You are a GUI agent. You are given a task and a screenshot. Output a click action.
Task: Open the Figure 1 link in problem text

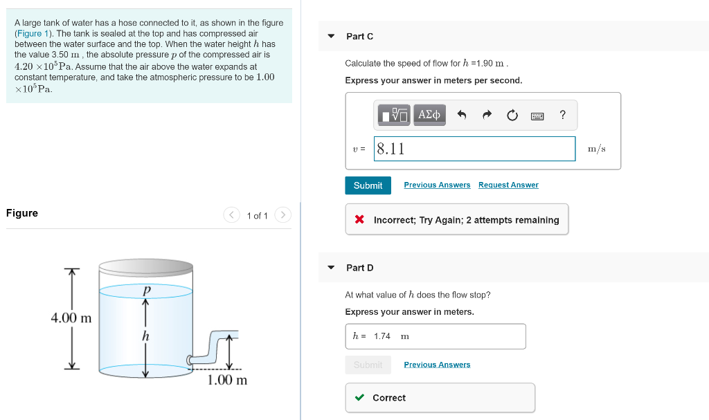click(x=33, y=33)
